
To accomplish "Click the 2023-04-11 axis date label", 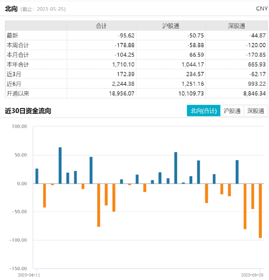I will coord(29,275).
